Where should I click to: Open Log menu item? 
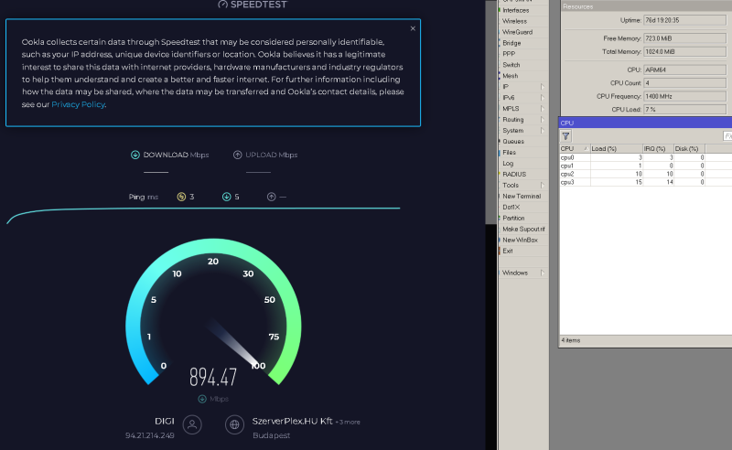tap(508, 164)
